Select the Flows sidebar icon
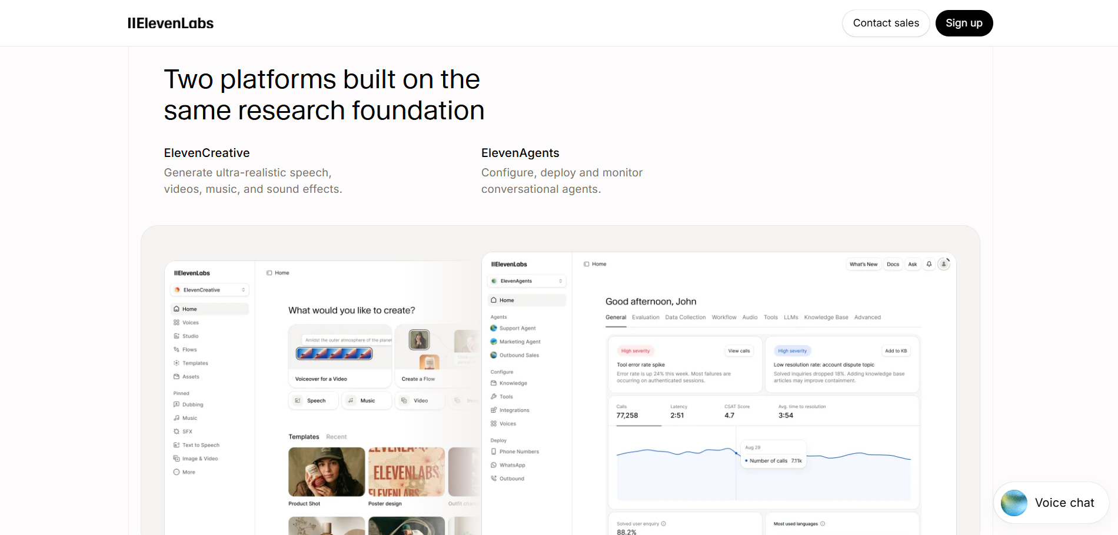 (x=177, y=349)
